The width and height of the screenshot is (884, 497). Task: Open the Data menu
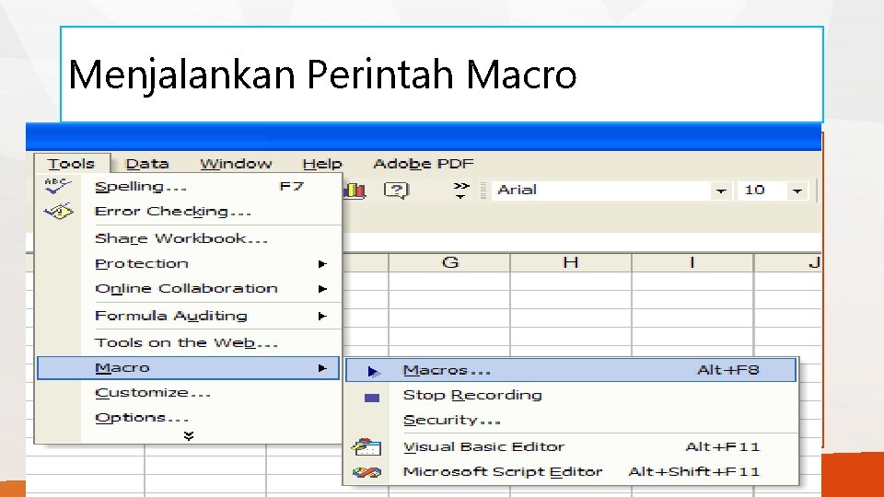click(x=147, y=164)
